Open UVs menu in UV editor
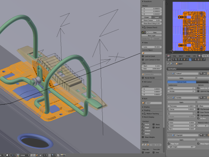The width and height of the screenshot is (209, 157). pos(194,56)
